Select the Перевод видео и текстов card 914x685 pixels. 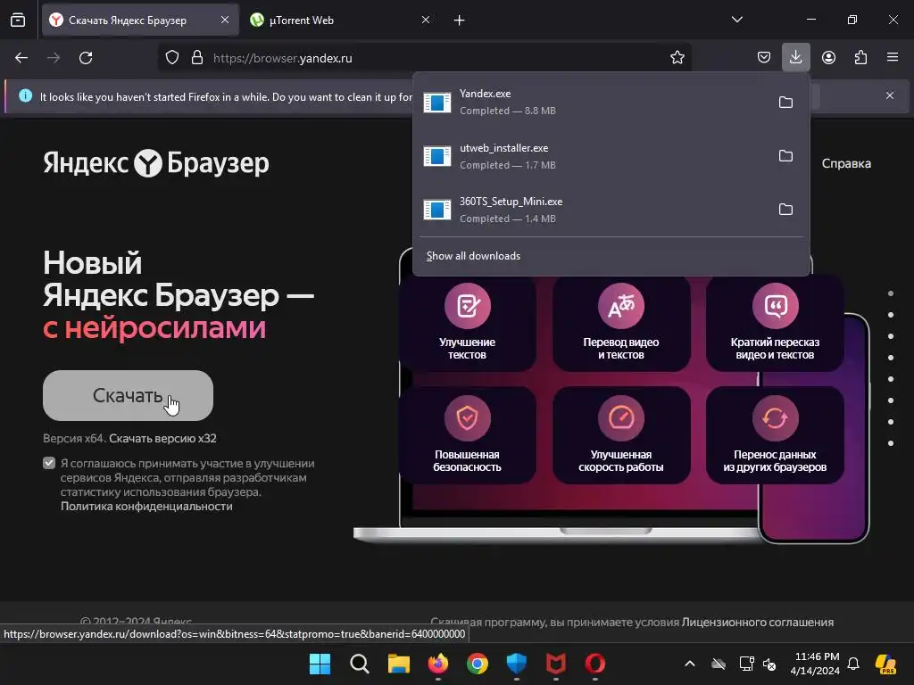point(621,323)
